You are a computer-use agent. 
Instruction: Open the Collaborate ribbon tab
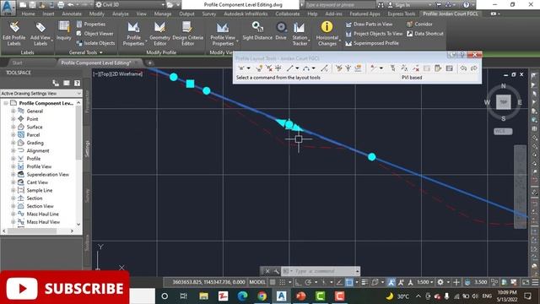coord(288,14)
